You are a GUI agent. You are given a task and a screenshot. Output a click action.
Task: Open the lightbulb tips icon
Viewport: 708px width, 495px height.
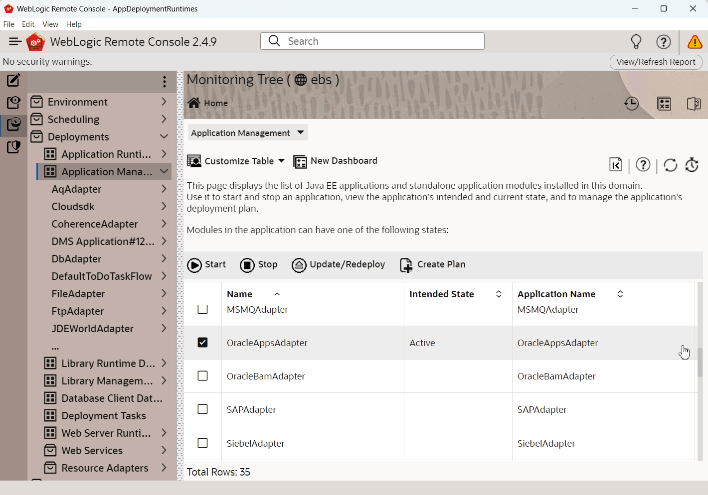(x=636, y=42)
